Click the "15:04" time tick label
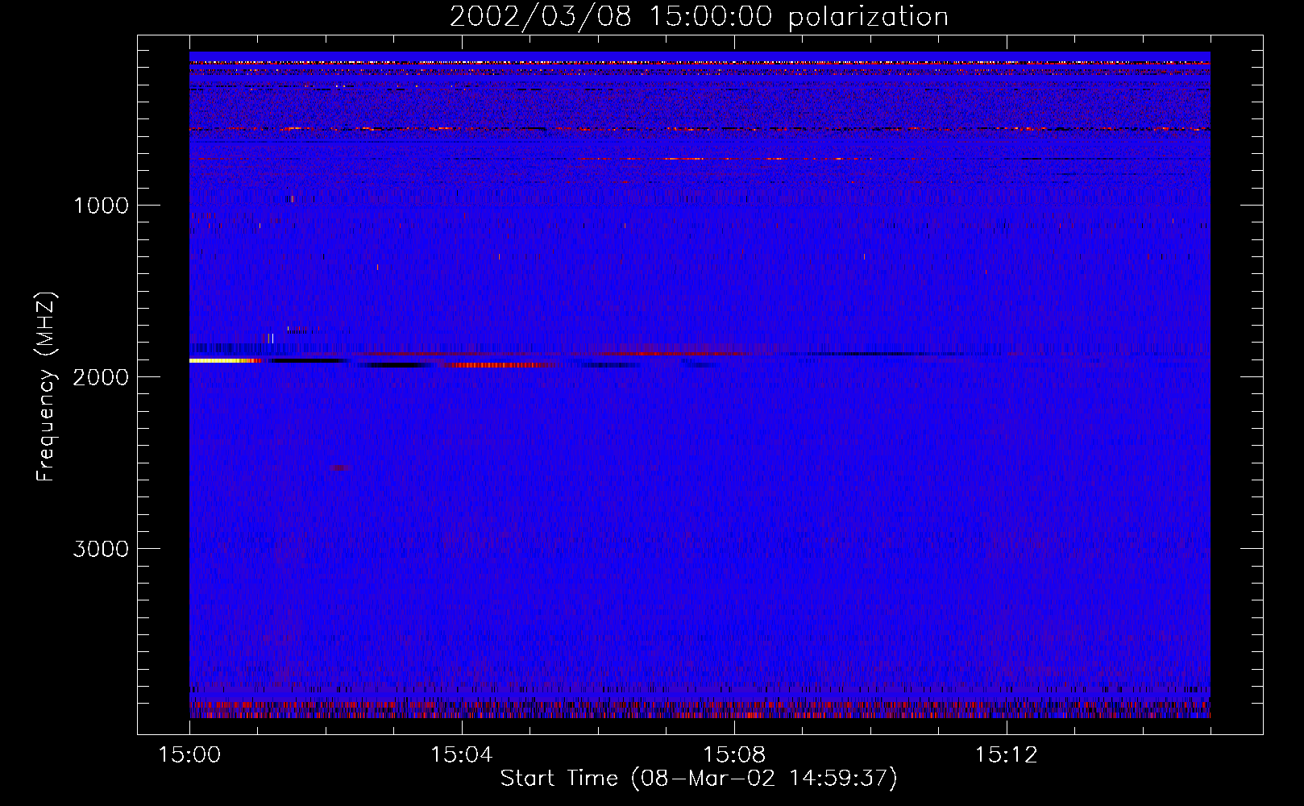1304x806 pixels. [x=462, y=755]
